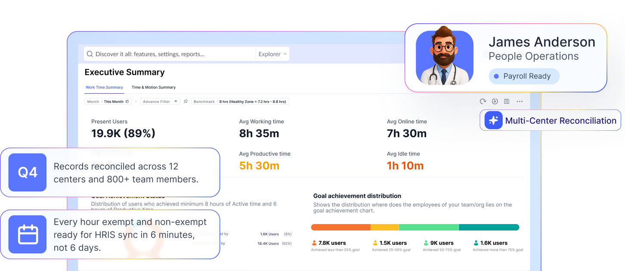The width and height of the screenshot is (625, 271).
Task: Click the teal segment of distribution bar
Action: (489, 227)
